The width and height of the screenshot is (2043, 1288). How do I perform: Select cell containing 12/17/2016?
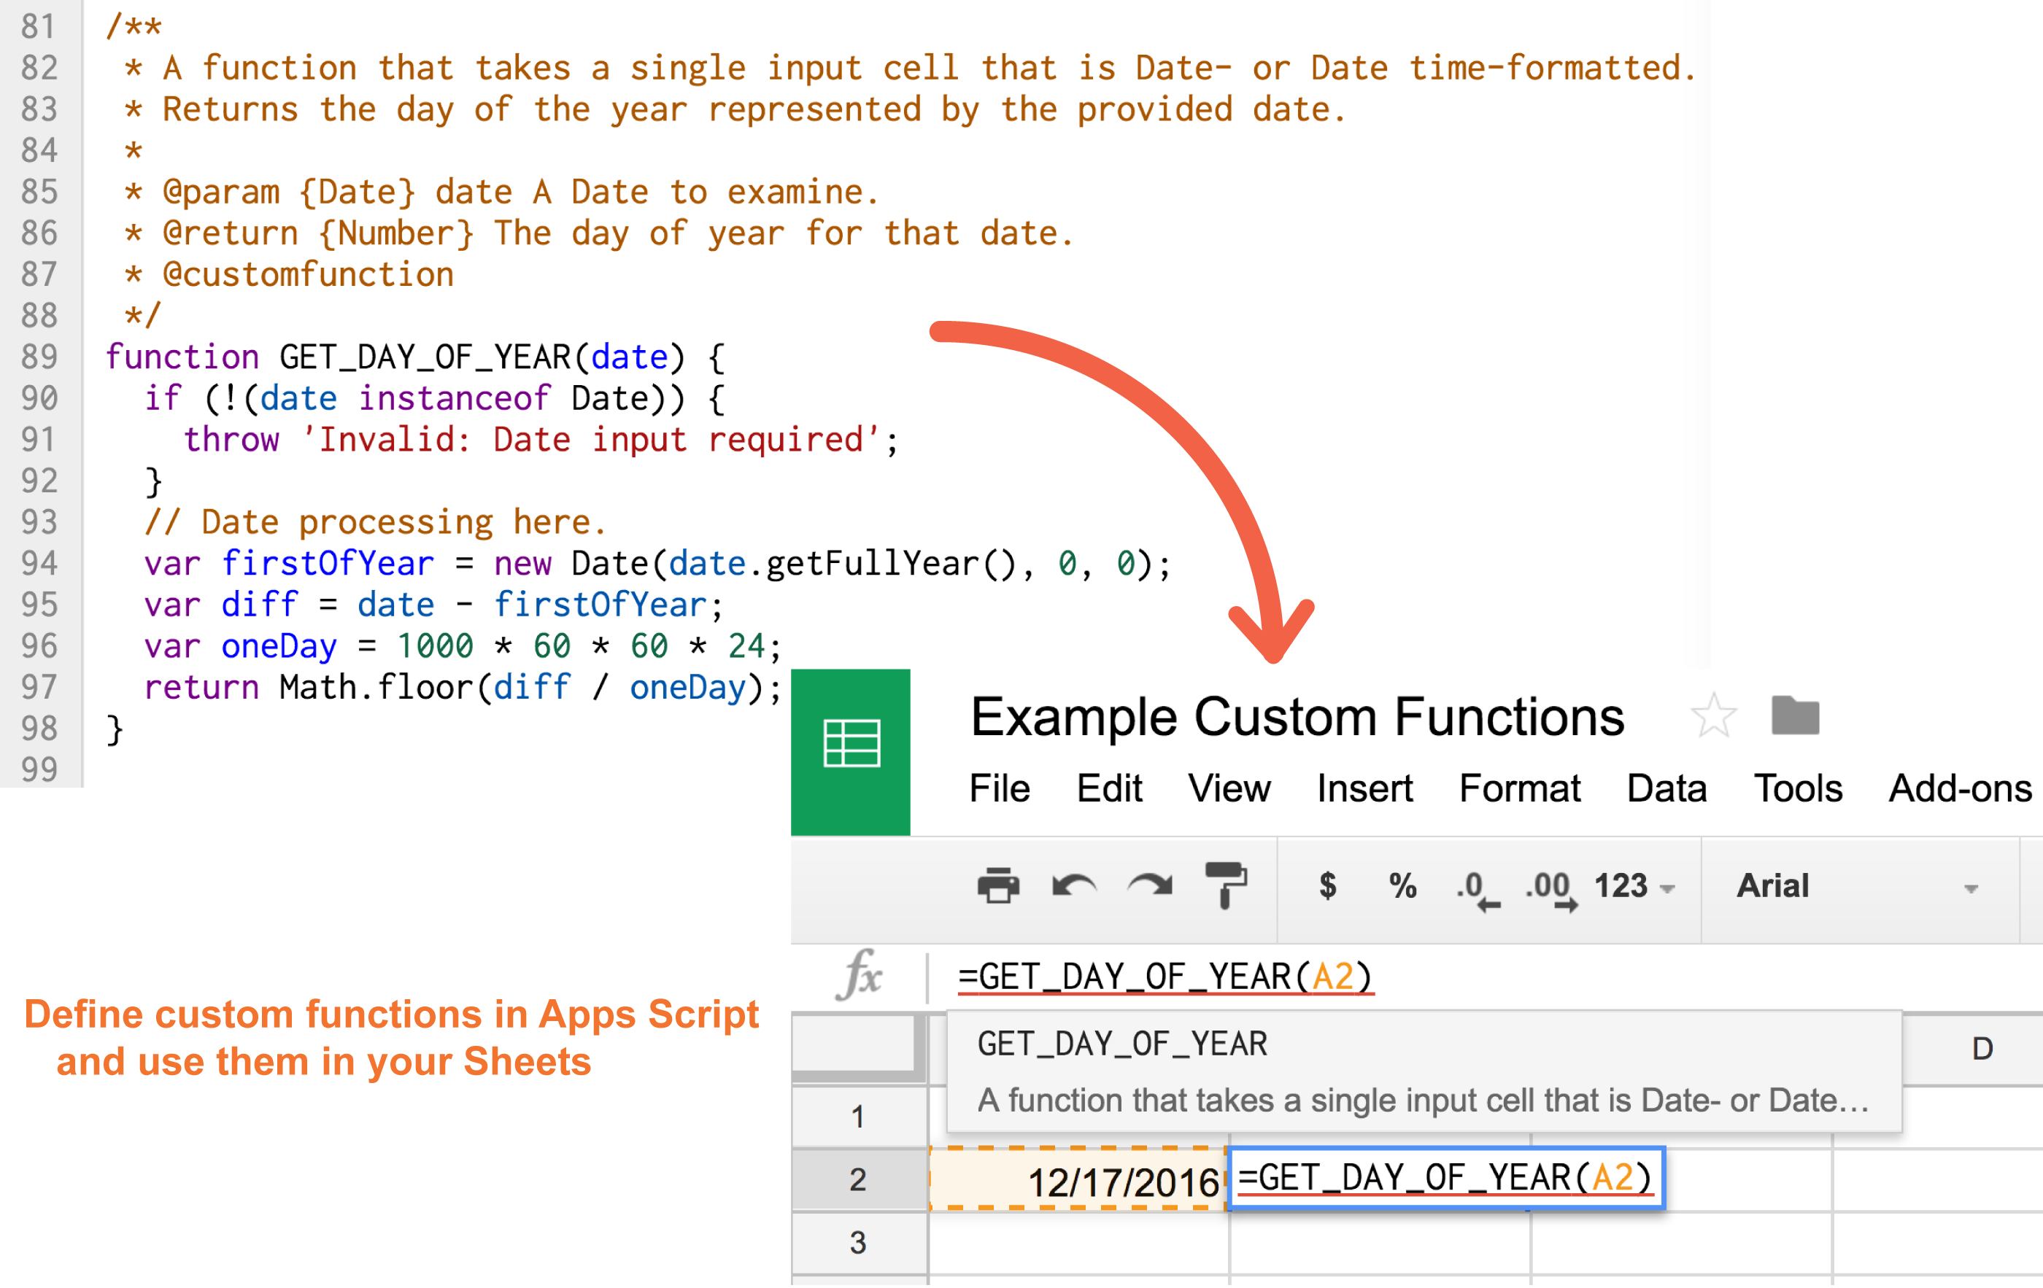coord(1079,1180)
